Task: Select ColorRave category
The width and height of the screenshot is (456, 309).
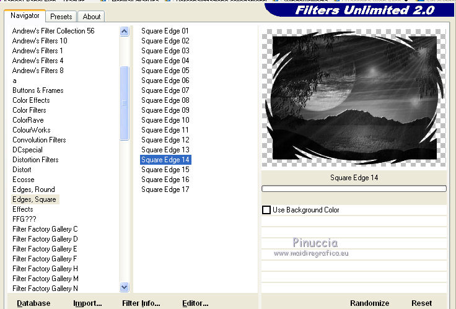Action: click(x=28, y=120)
